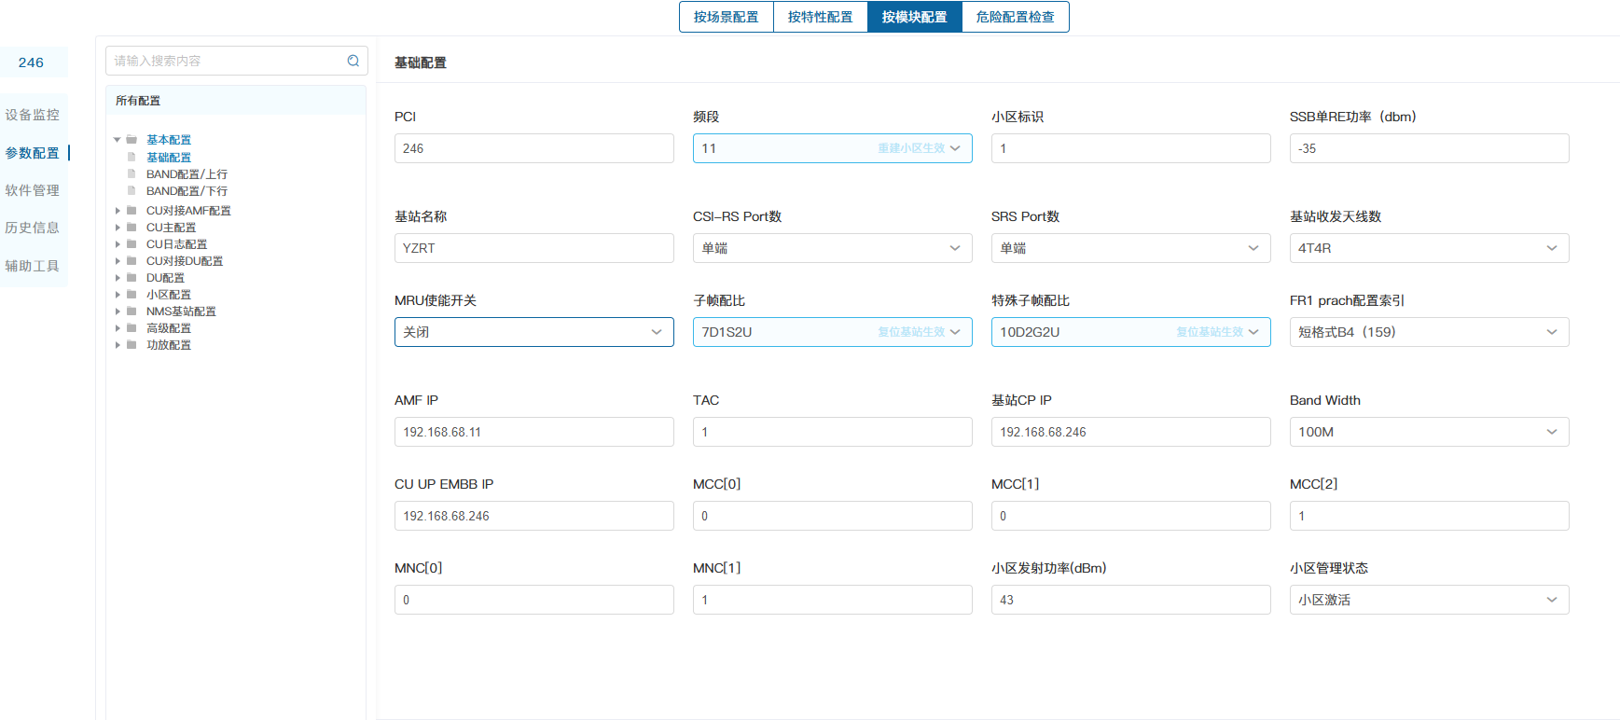Click the folder icon beside DU配置

click(x=132, y=278)
